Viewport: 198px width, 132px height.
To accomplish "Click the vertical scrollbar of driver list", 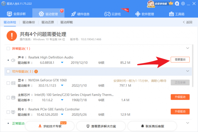I will coord(192,66).
